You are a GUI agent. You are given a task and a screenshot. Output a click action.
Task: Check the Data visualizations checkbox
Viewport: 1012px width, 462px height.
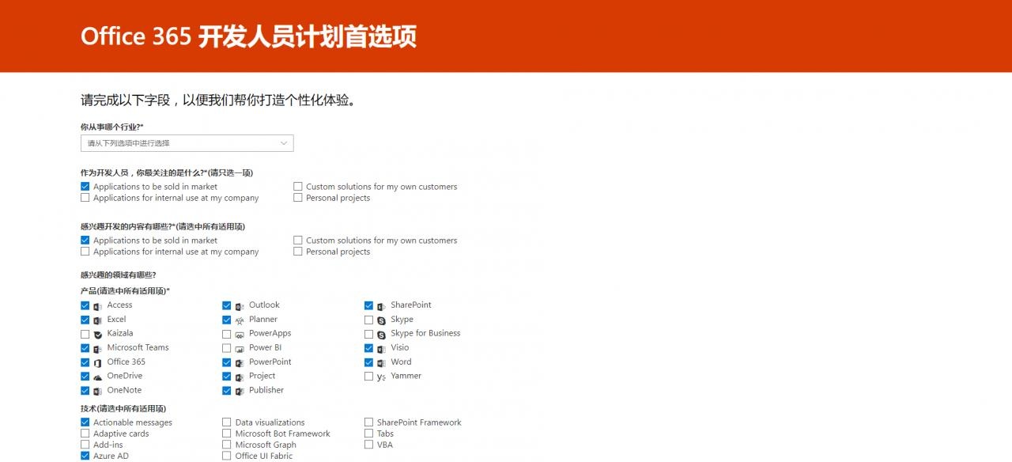(x=227, y=422)
